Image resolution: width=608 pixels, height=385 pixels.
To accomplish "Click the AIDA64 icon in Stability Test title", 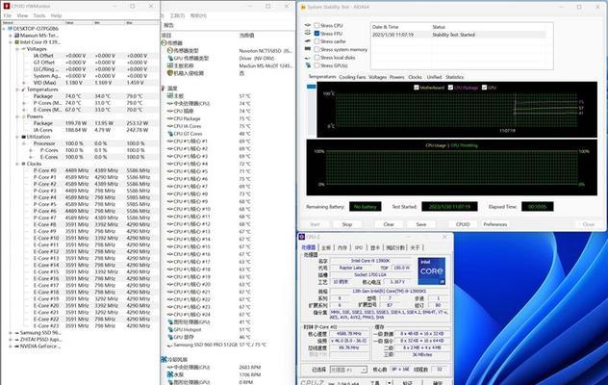I will click(x=303, y=7).
